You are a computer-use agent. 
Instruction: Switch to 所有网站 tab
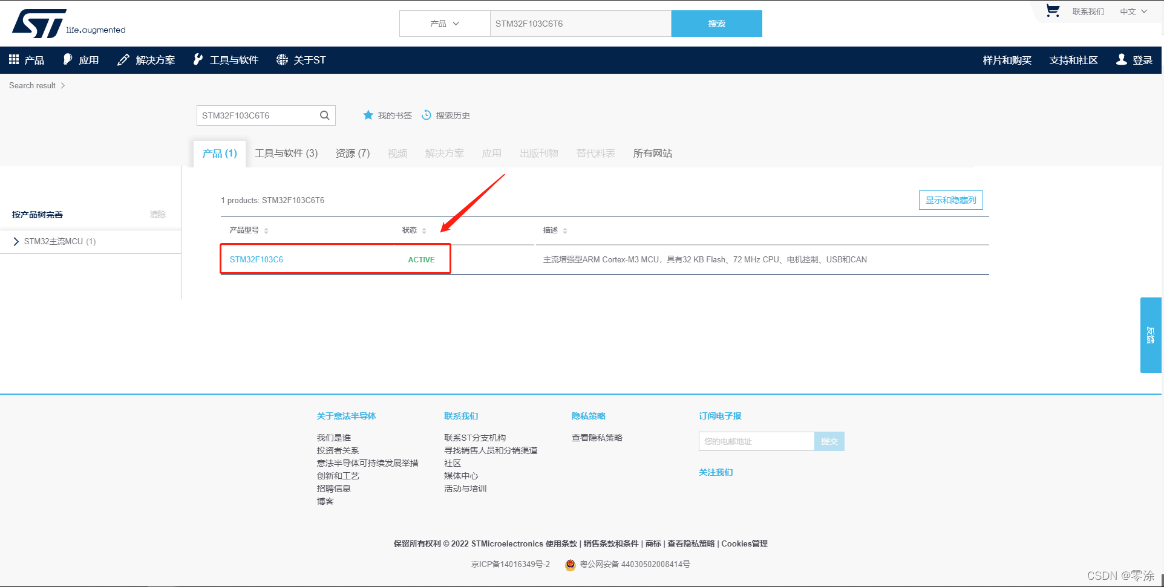pos(653,154)
